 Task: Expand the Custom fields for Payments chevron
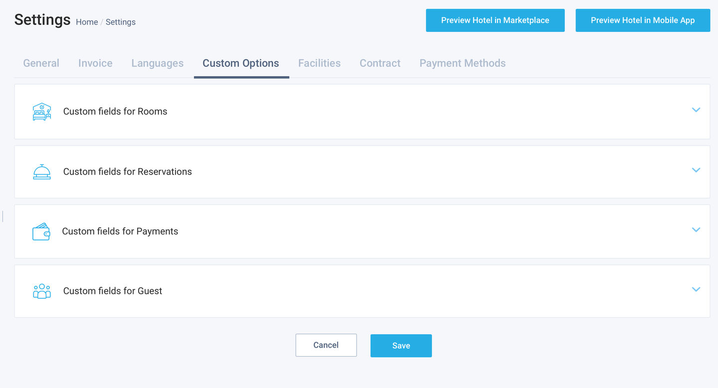pyautogui.click(x=696, y=230)
